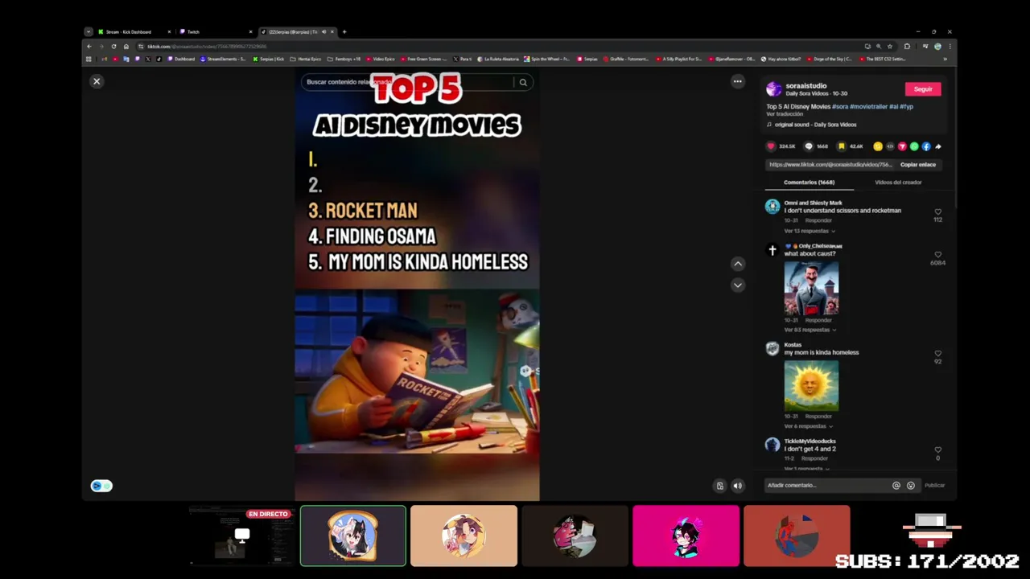Open the soraaistudio username link
This screenshot has height=579, width=1030.
coord(806,86)
